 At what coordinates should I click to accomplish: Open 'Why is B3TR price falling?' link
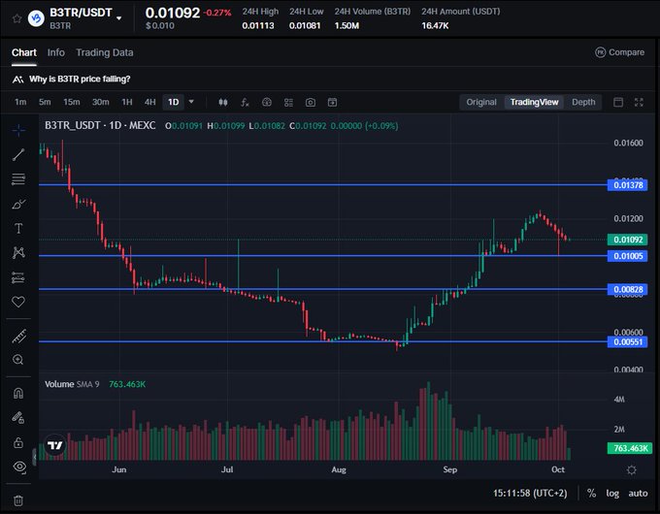tap(80, 80)
